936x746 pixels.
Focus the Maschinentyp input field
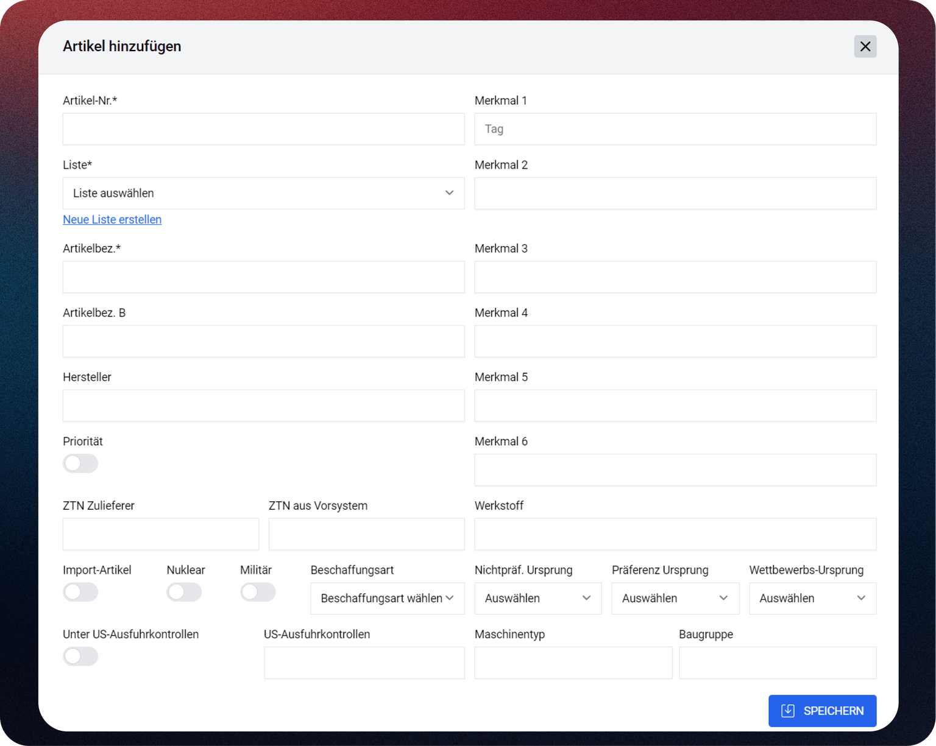[x=573, y=663]
